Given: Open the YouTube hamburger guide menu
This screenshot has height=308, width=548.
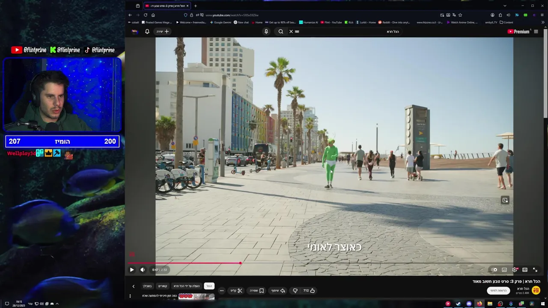Looking at the screenshot, I should coord(536,31).
